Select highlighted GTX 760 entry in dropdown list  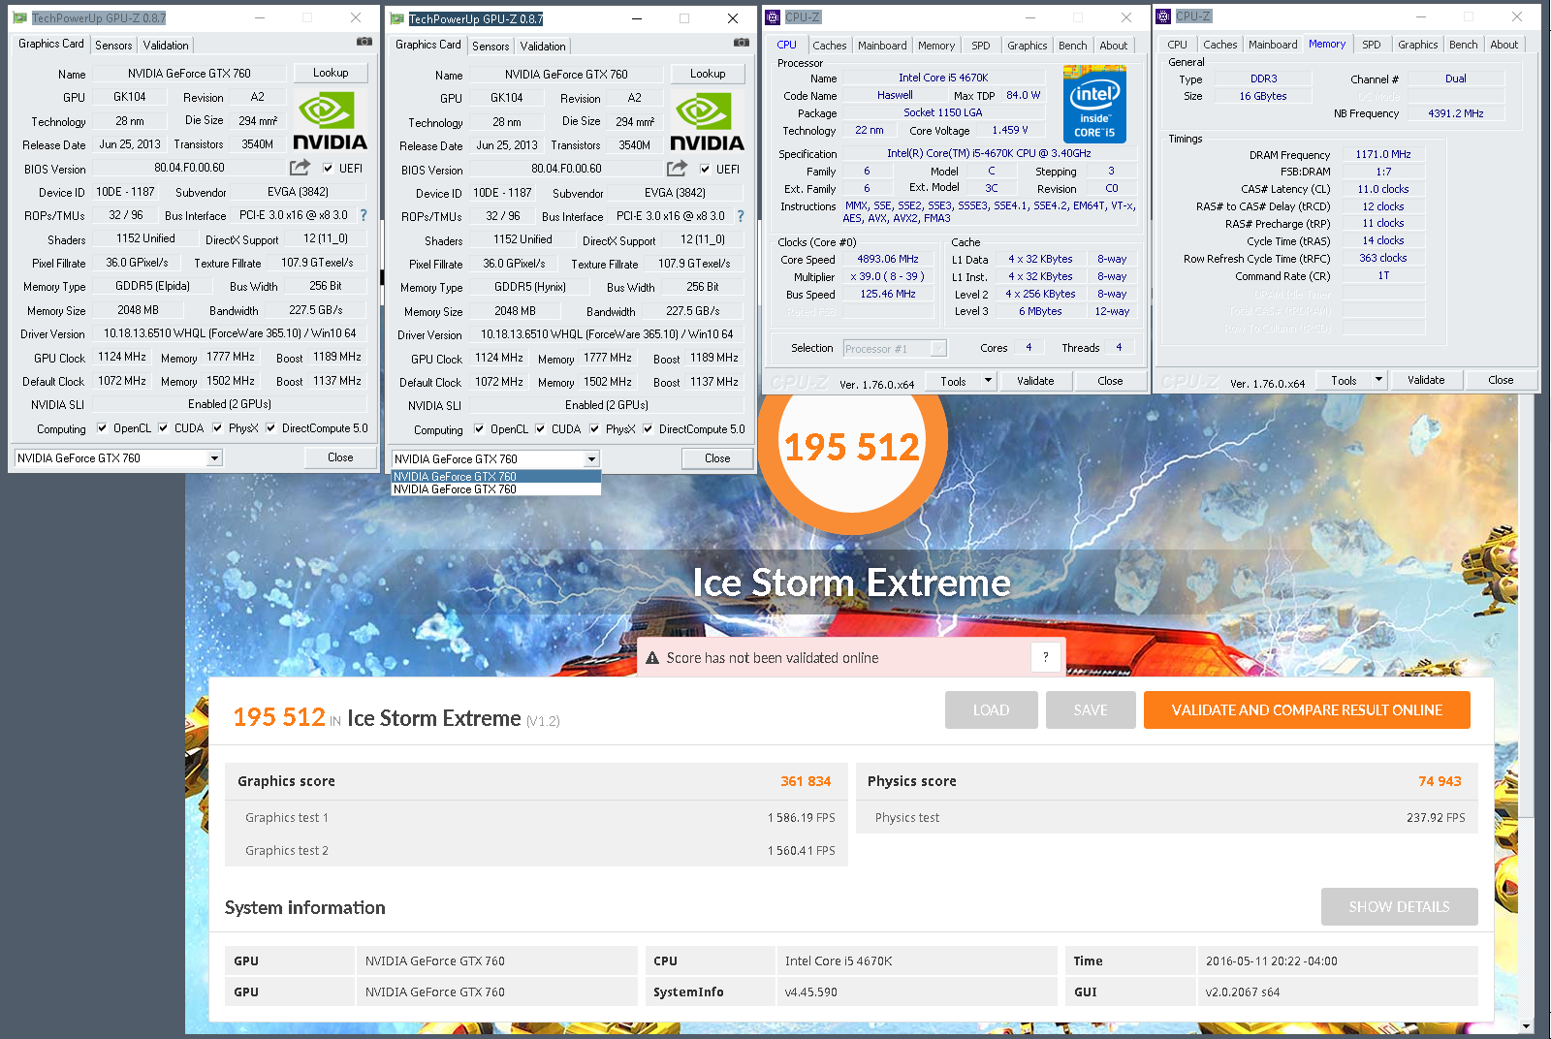(x=496, y=477)
